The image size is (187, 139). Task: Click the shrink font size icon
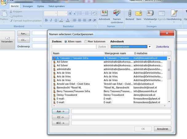tap(75, 13)
